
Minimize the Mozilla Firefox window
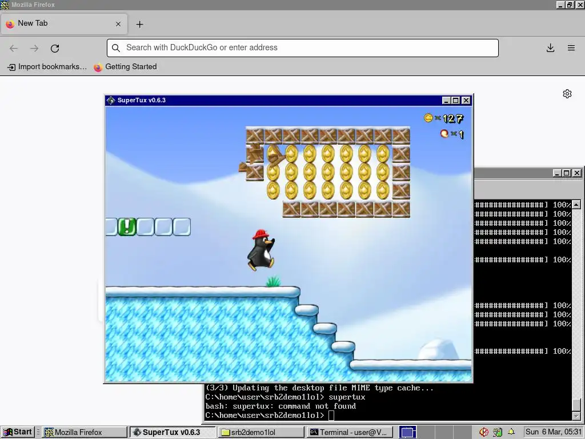pyautogui.click(x=560, y=5)
